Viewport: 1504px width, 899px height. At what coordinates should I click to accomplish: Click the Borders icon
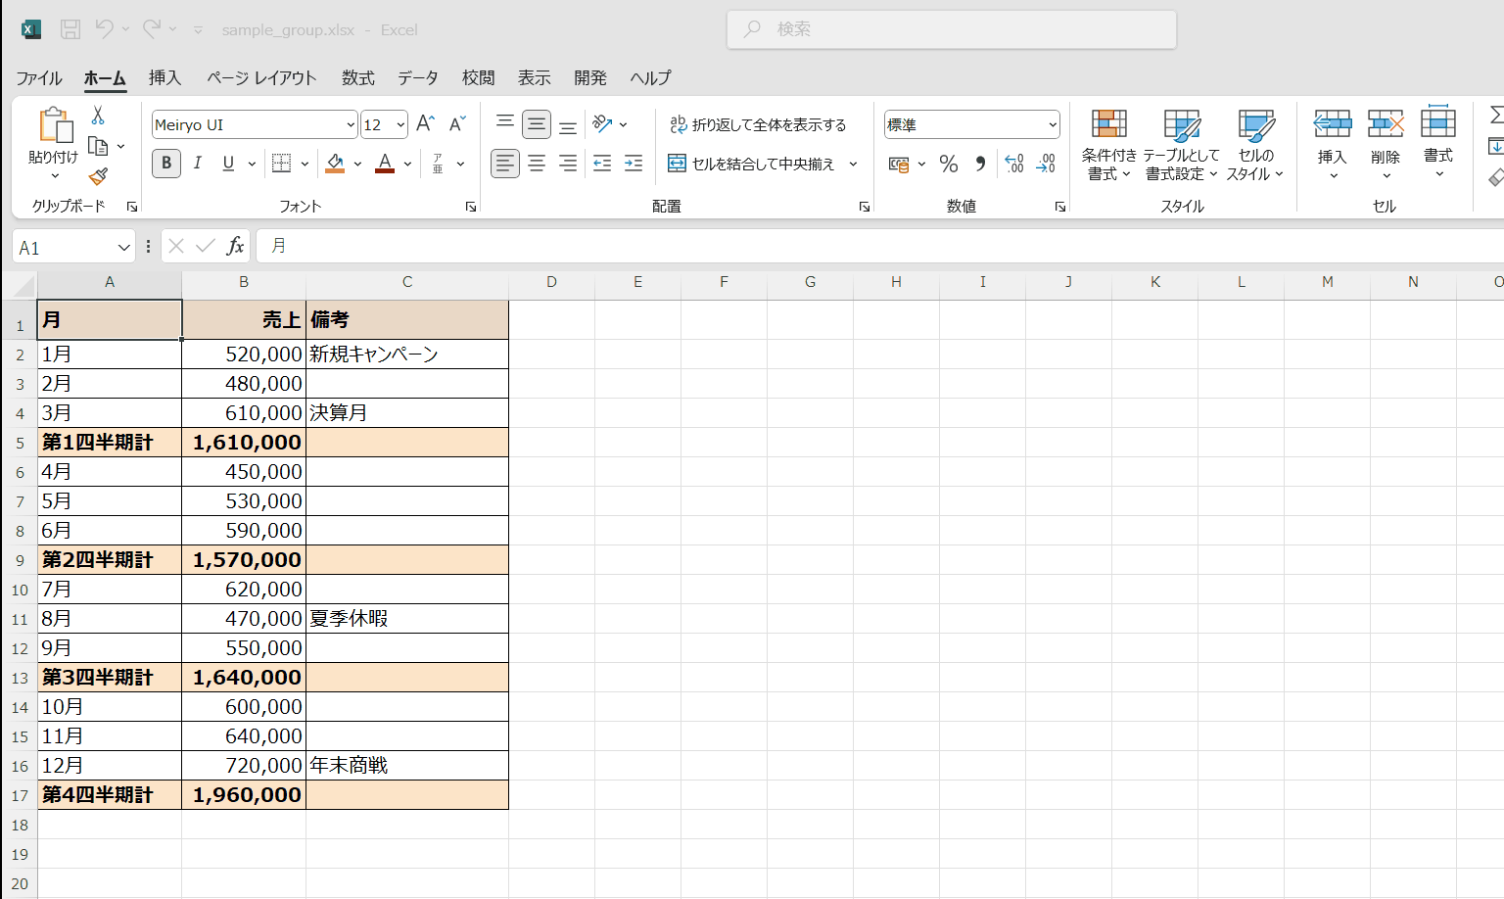(282, 164)
